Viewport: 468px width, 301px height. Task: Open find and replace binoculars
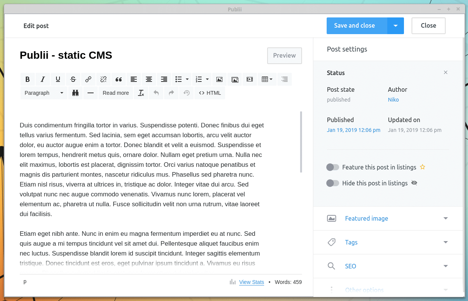75,93
